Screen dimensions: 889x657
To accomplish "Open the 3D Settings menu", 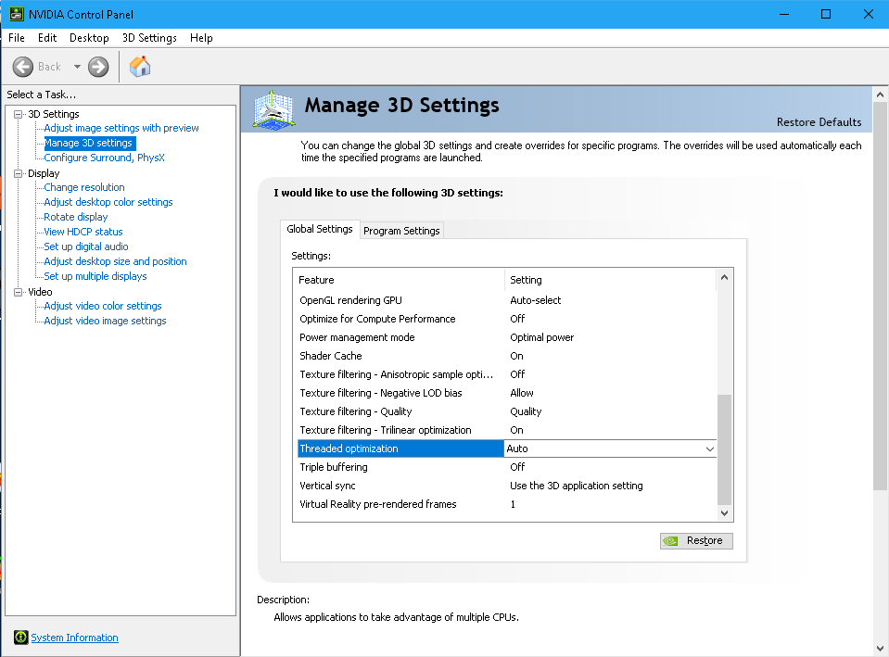I will click(x=149, y=38).
